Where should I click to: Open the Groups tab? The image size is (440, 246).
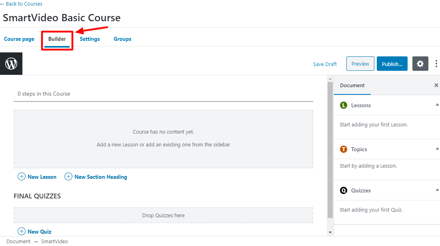(x=122, y=39)
